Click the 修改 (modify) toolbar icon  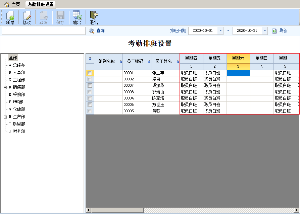point(27,17)
